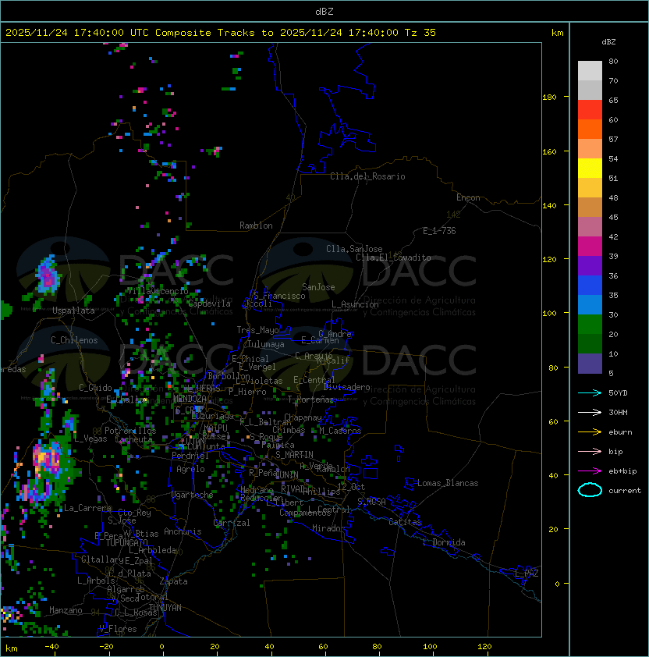The height and width of the screenshot is (657, 649).
Task: Click the 'La_Dormida' map label
Action: tap(444, 542)
